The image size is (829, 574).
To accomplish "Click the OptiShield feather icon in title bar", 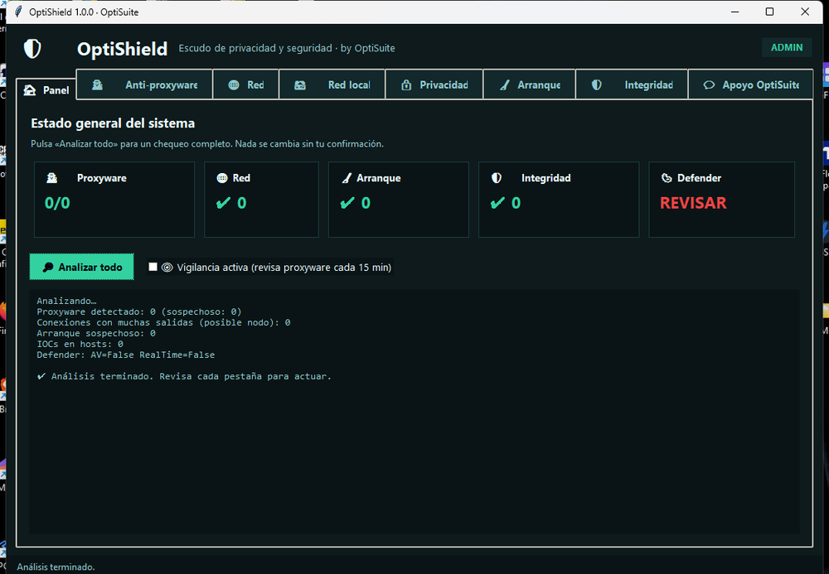I will pyautogui.click(x=18, y=12).
